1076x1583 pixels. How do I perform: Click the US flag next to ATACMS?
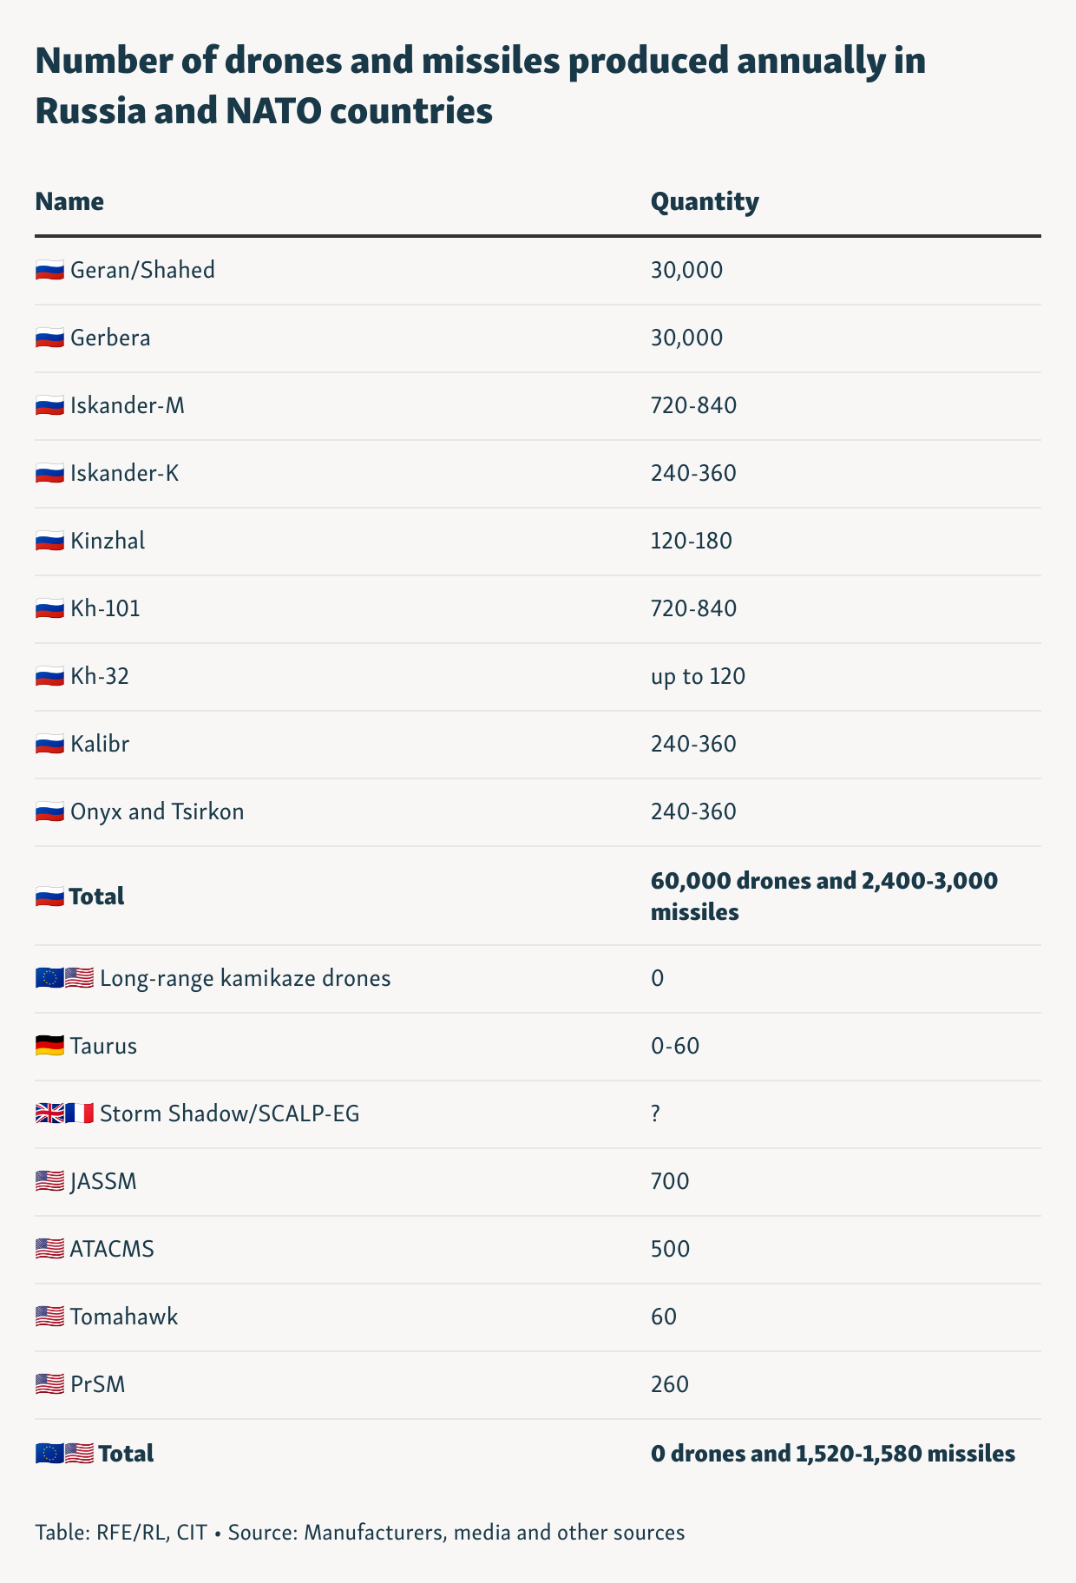click(x=49, y=1250)
